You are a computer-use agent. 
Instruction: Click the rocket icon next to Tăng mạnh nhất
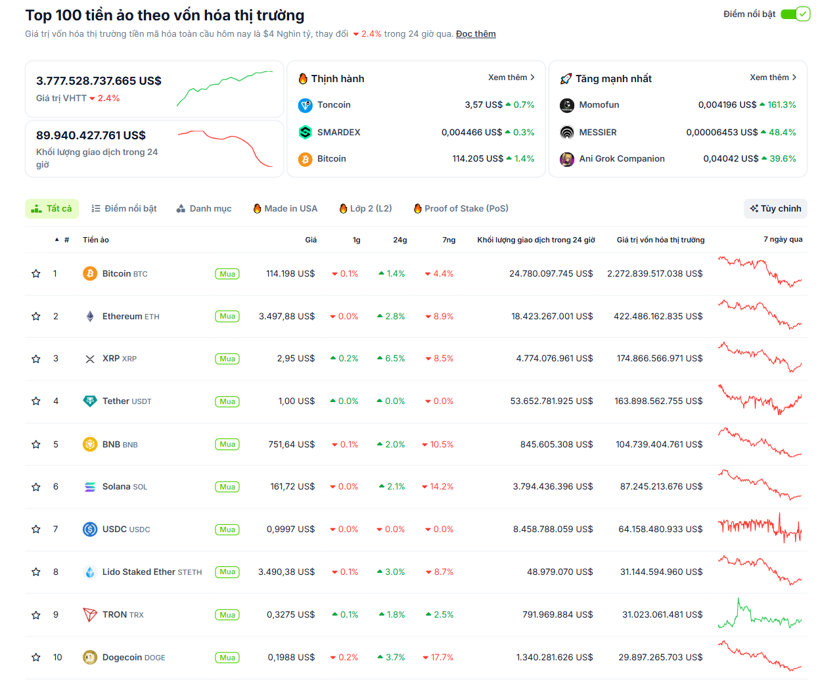click(563, 78)
